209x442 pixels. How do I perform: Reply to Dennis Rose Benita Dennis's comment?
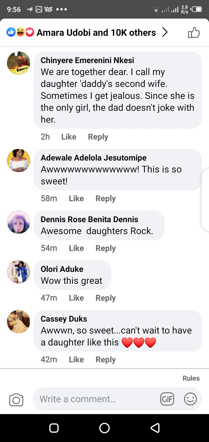pyautogui.click(x=106, y=248)
